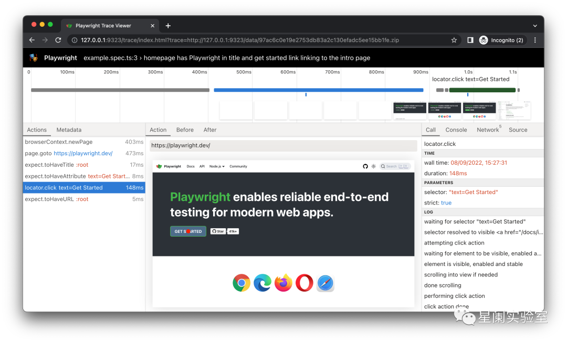Click the Chrome browser logo
Screen dimensions: 567x342
241,283
